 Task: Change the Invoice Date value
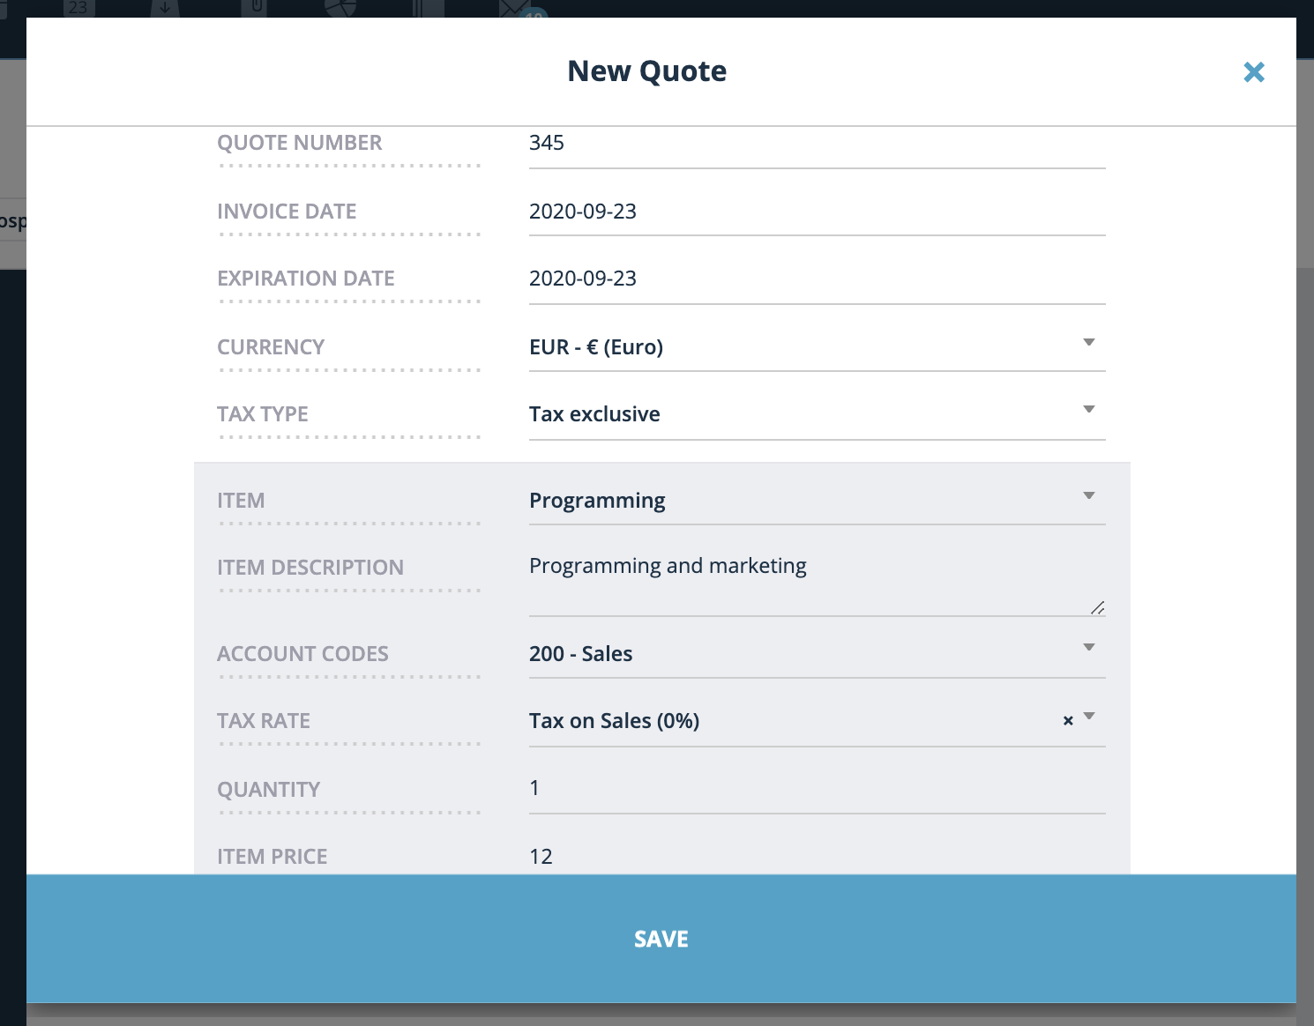click(x=817, y=212)
